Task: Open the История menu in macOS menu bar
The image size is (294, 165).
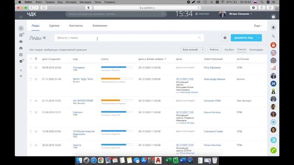Action: 71,2
